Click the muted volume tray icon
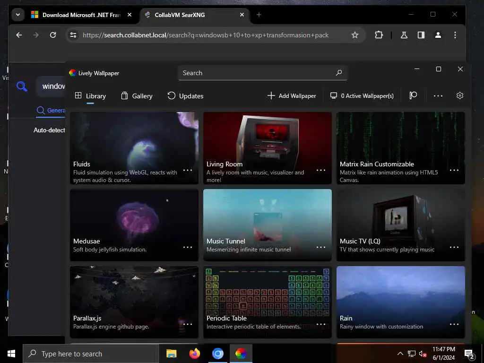This screenshot has height=363, width=484. pyautogui.click(x=423, y=354)
